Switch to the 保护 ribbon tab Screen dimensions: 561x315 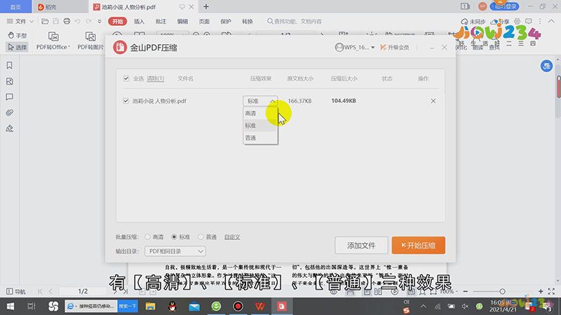pos(226,22)
